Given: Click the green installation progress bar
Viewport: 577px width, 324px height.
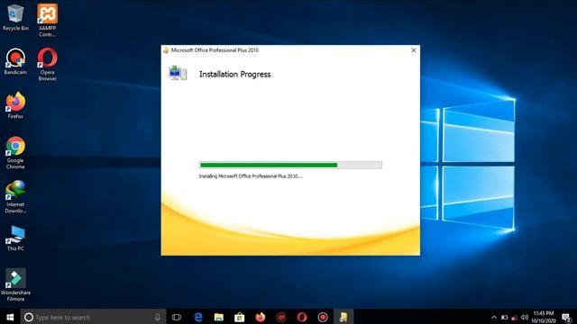Looking at the screenshot, I should (290, 166).
